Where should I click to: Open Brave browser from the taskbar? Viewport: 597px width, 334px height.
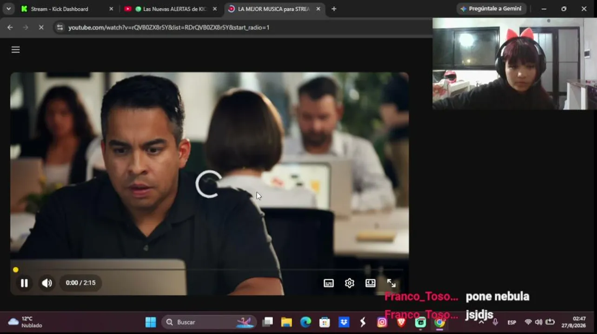pyautogui.click(x=401, y=322)
